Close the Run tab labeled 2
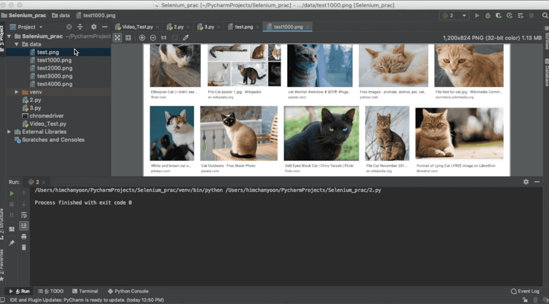549x304 pixels. (43, 182)
